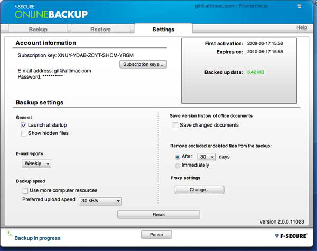Screen dimensions: 317x251
Task: Click the masked Password value
Action: point(52,76)
